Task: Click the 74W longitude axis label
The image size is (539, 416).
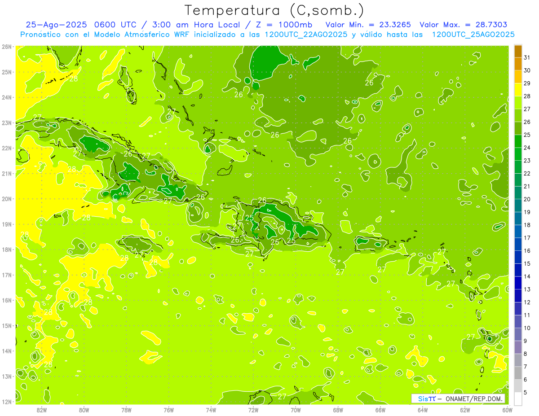Action: point(211,410)
